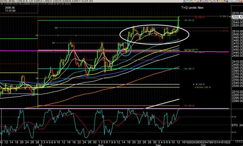The image size is (243, 146).
Task: Click the red icon at toolbar's far end
Action: click(241, 1)
